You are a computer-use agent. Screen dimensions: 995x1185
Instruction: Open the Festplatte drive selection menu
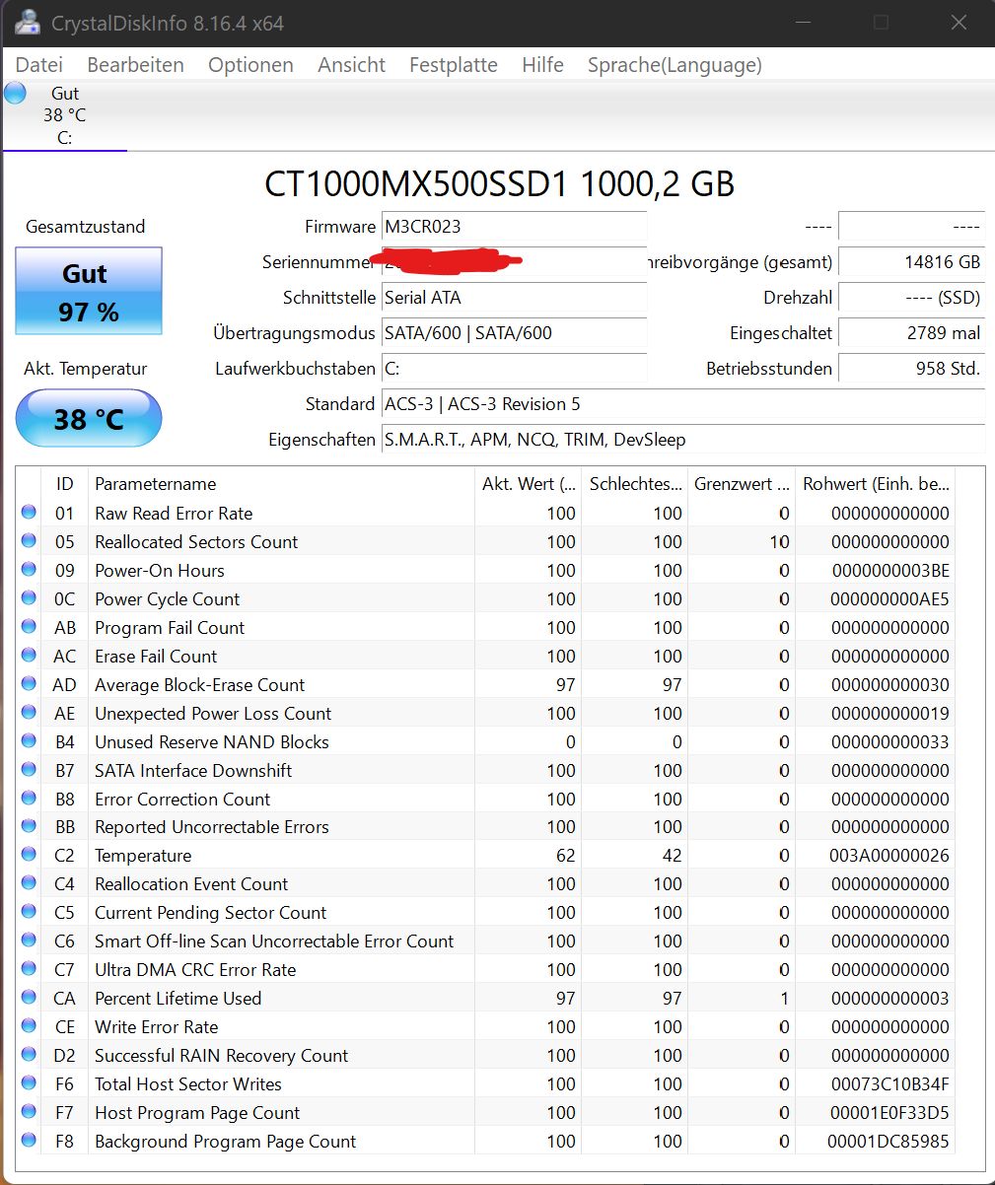pyautogui.click(x=453, y=65)
